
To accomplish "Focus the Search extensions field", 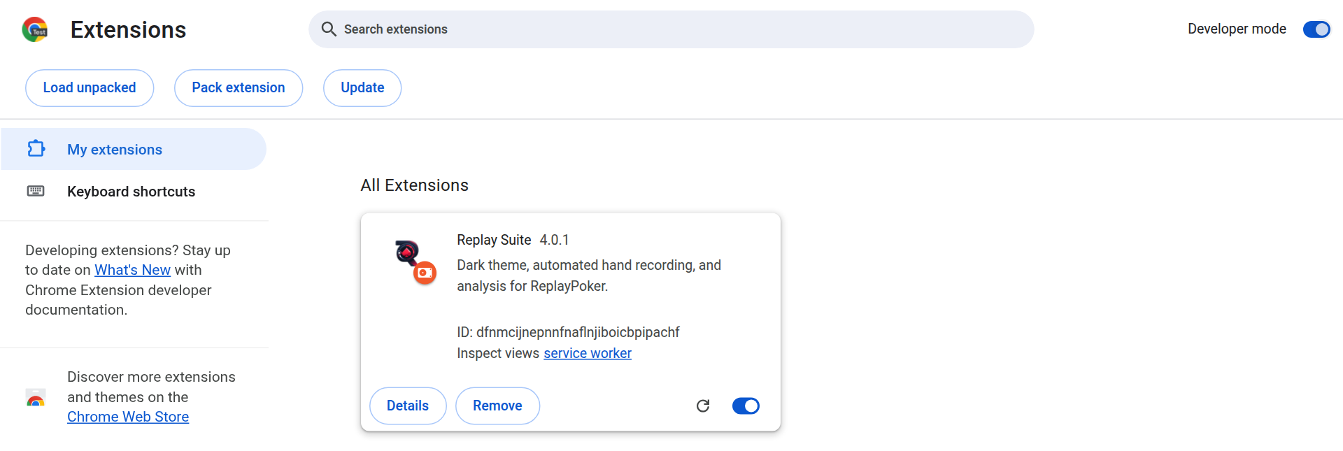I will (671, 29).
